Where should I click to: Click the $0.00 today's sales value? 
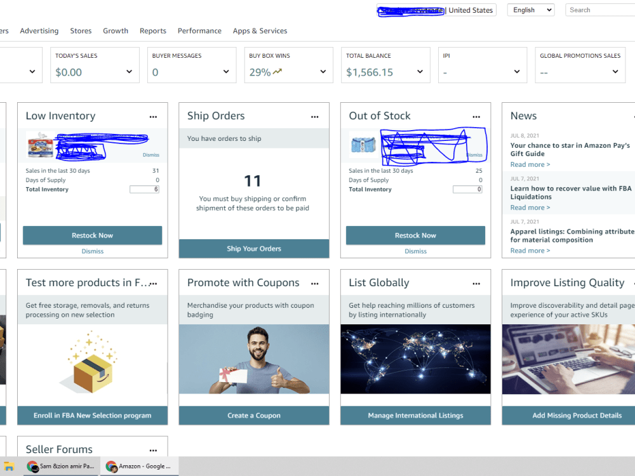pyautogui.click(x=69, y=72)
